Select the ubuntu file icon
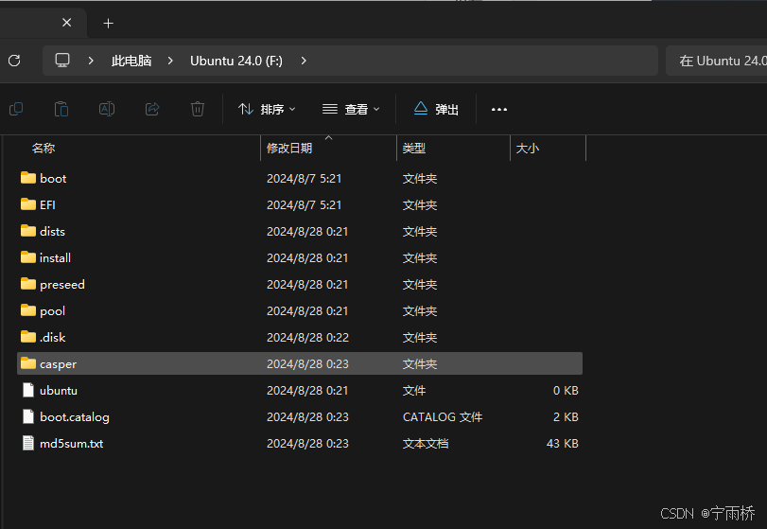The width and height of the screenshot is (767, 529). (28, 390)
